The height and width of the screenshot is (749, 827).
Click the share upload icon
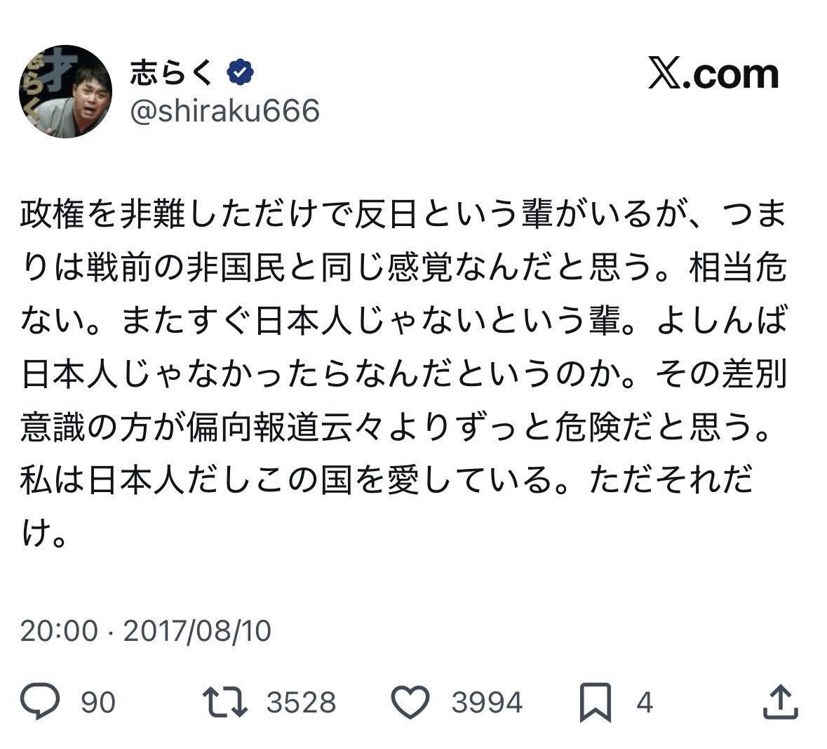779,702
